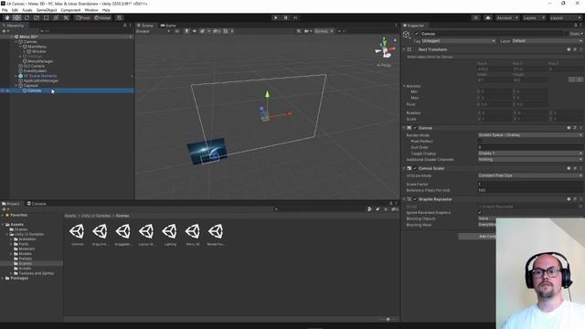Toggle GameObject active checkbox beside Canvas name
The width and height of the screenshot is (585, 329).
[417, 34]
